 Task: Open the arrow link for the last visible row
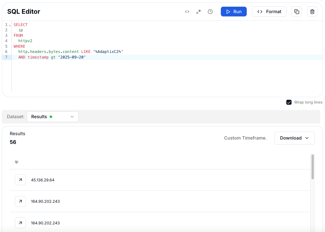click(20, 223)
